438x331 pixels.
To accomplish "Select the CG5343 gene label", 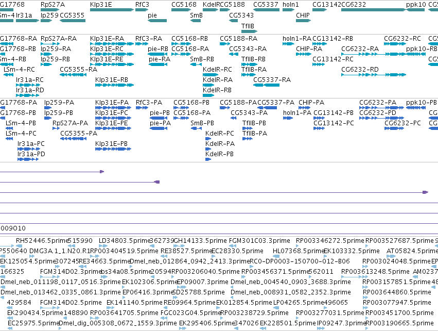I will pyautogui.click(x=241, y=15).
